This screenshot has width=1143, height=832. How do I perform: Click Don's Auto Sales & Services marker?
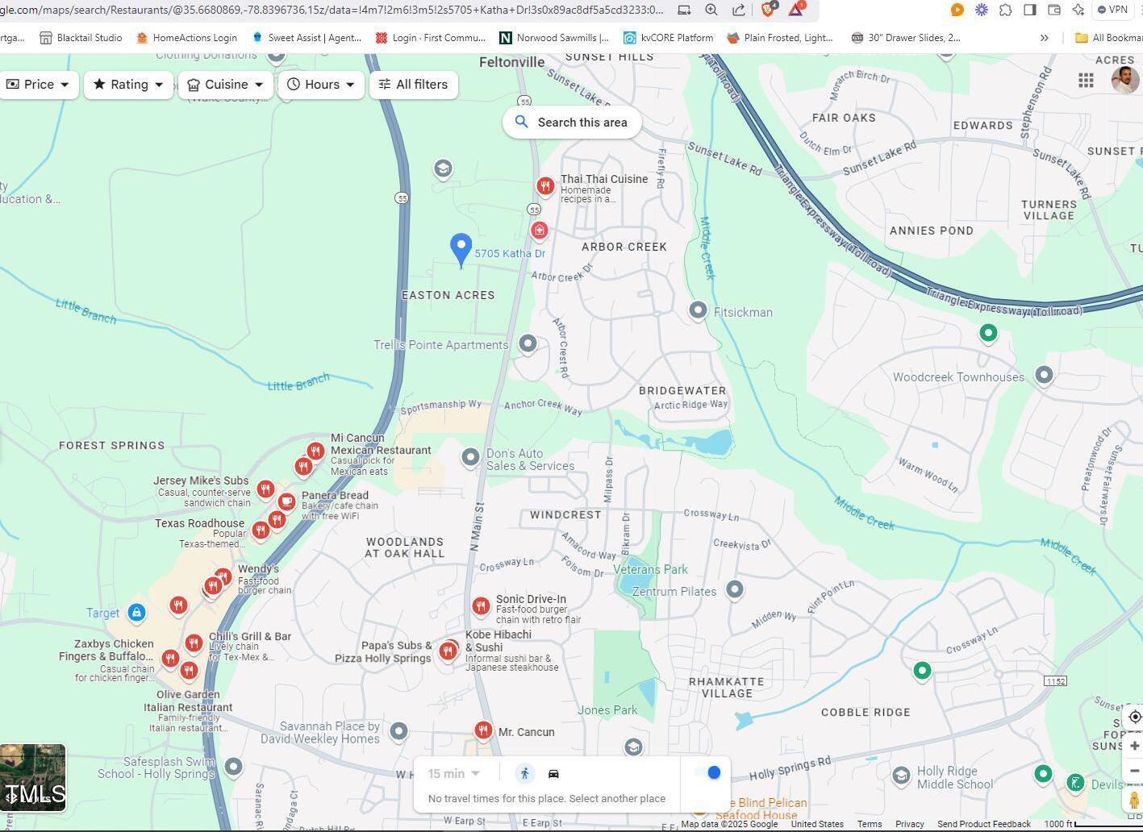click(470, 457)
